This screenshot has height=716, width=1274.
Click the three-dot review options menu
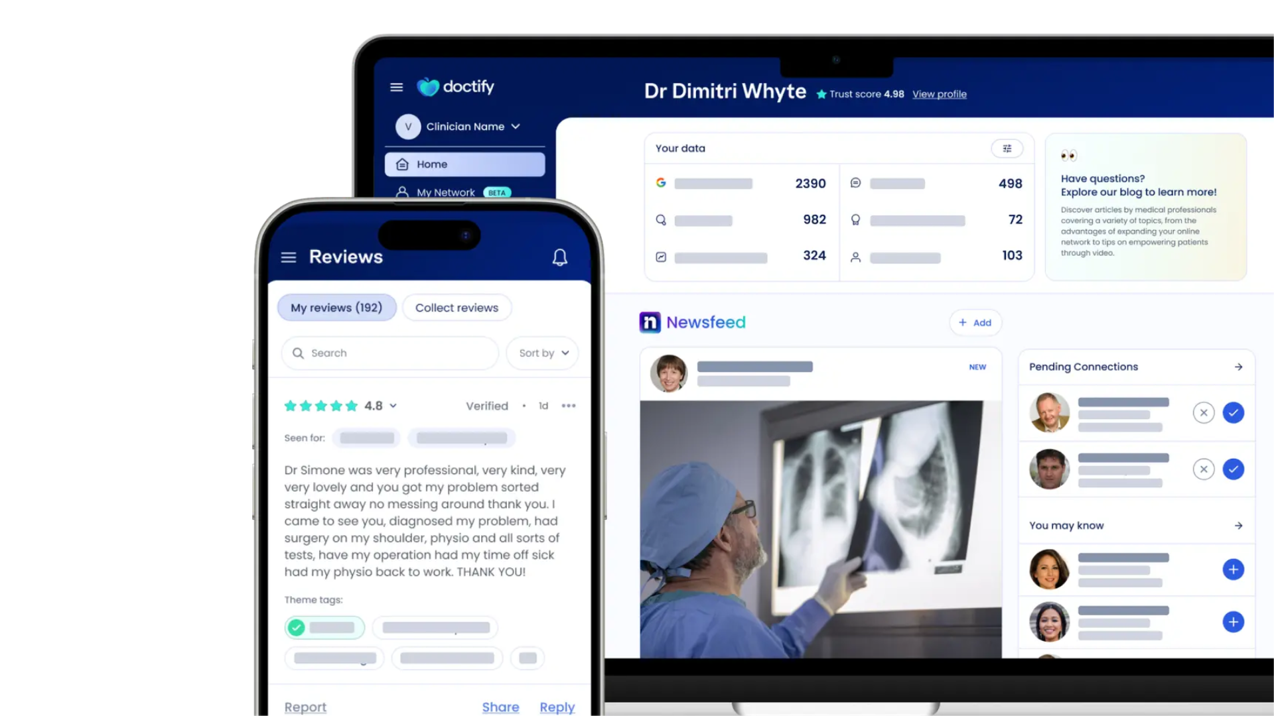click(x=569, y=406)
